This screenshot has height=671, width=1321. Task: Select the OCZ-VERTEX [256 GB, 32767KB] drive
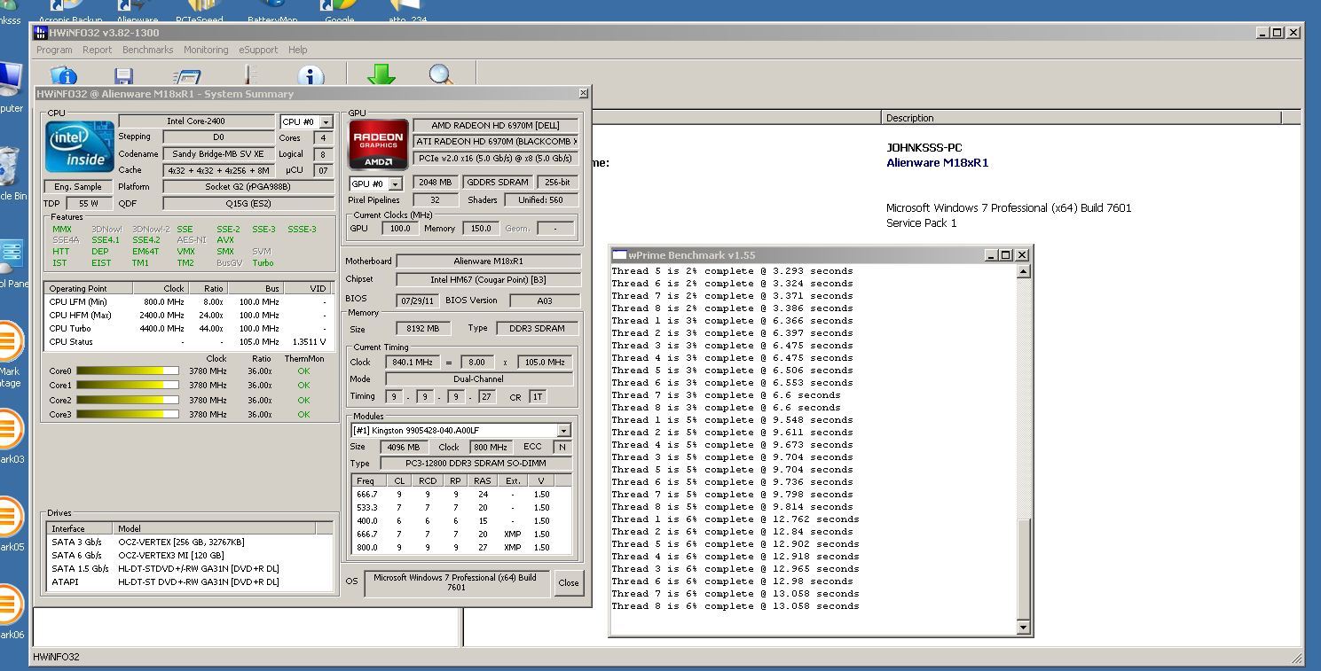(190, 542)
